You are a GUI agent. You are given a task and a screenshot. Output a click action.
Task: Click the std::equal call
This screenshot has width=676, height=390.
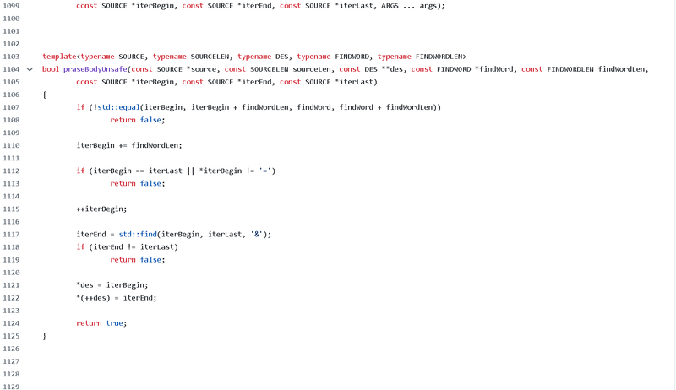point(118,107)
